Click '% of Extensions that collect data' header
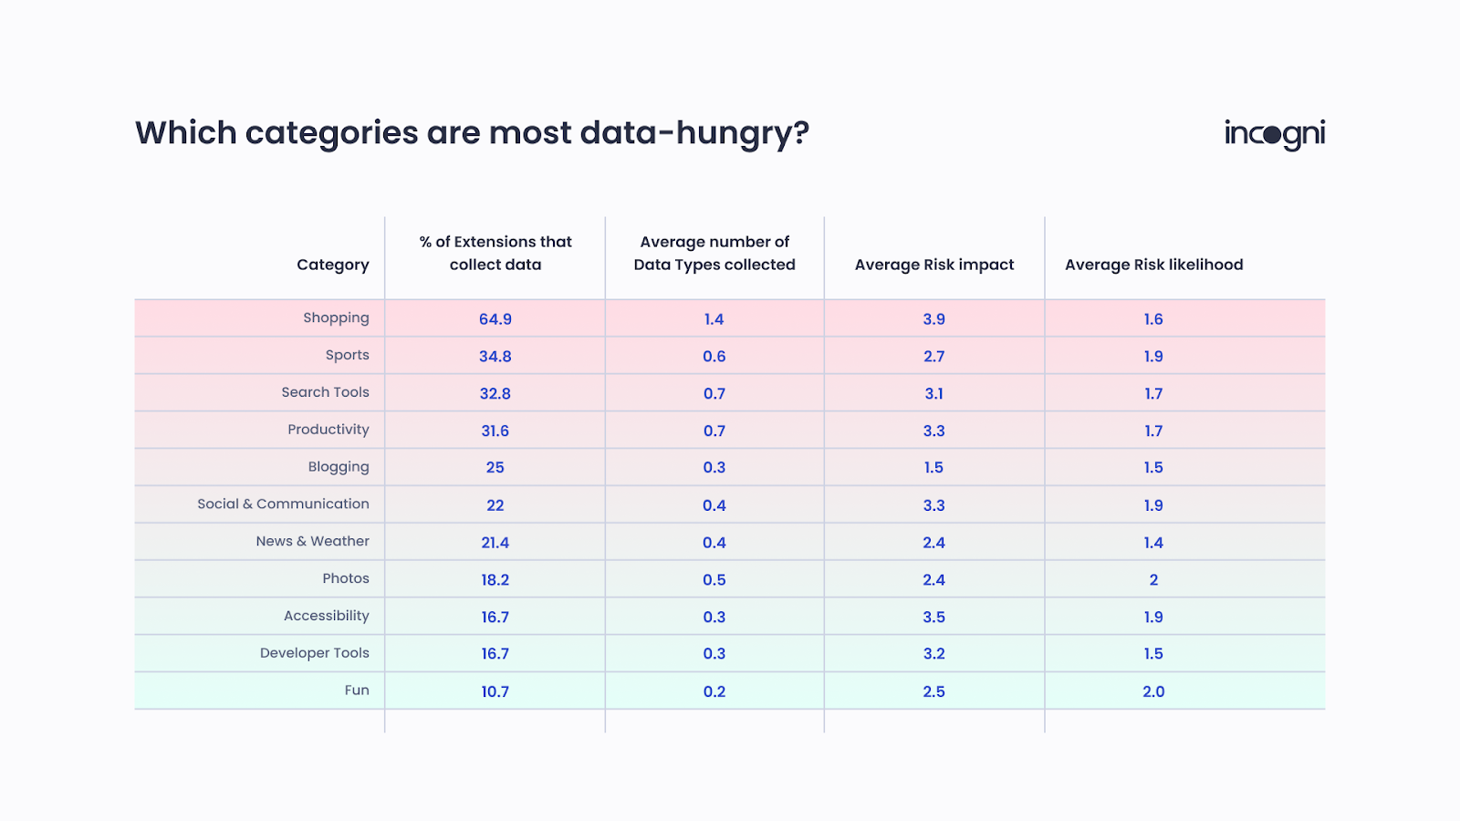 [x=495, y=253]
